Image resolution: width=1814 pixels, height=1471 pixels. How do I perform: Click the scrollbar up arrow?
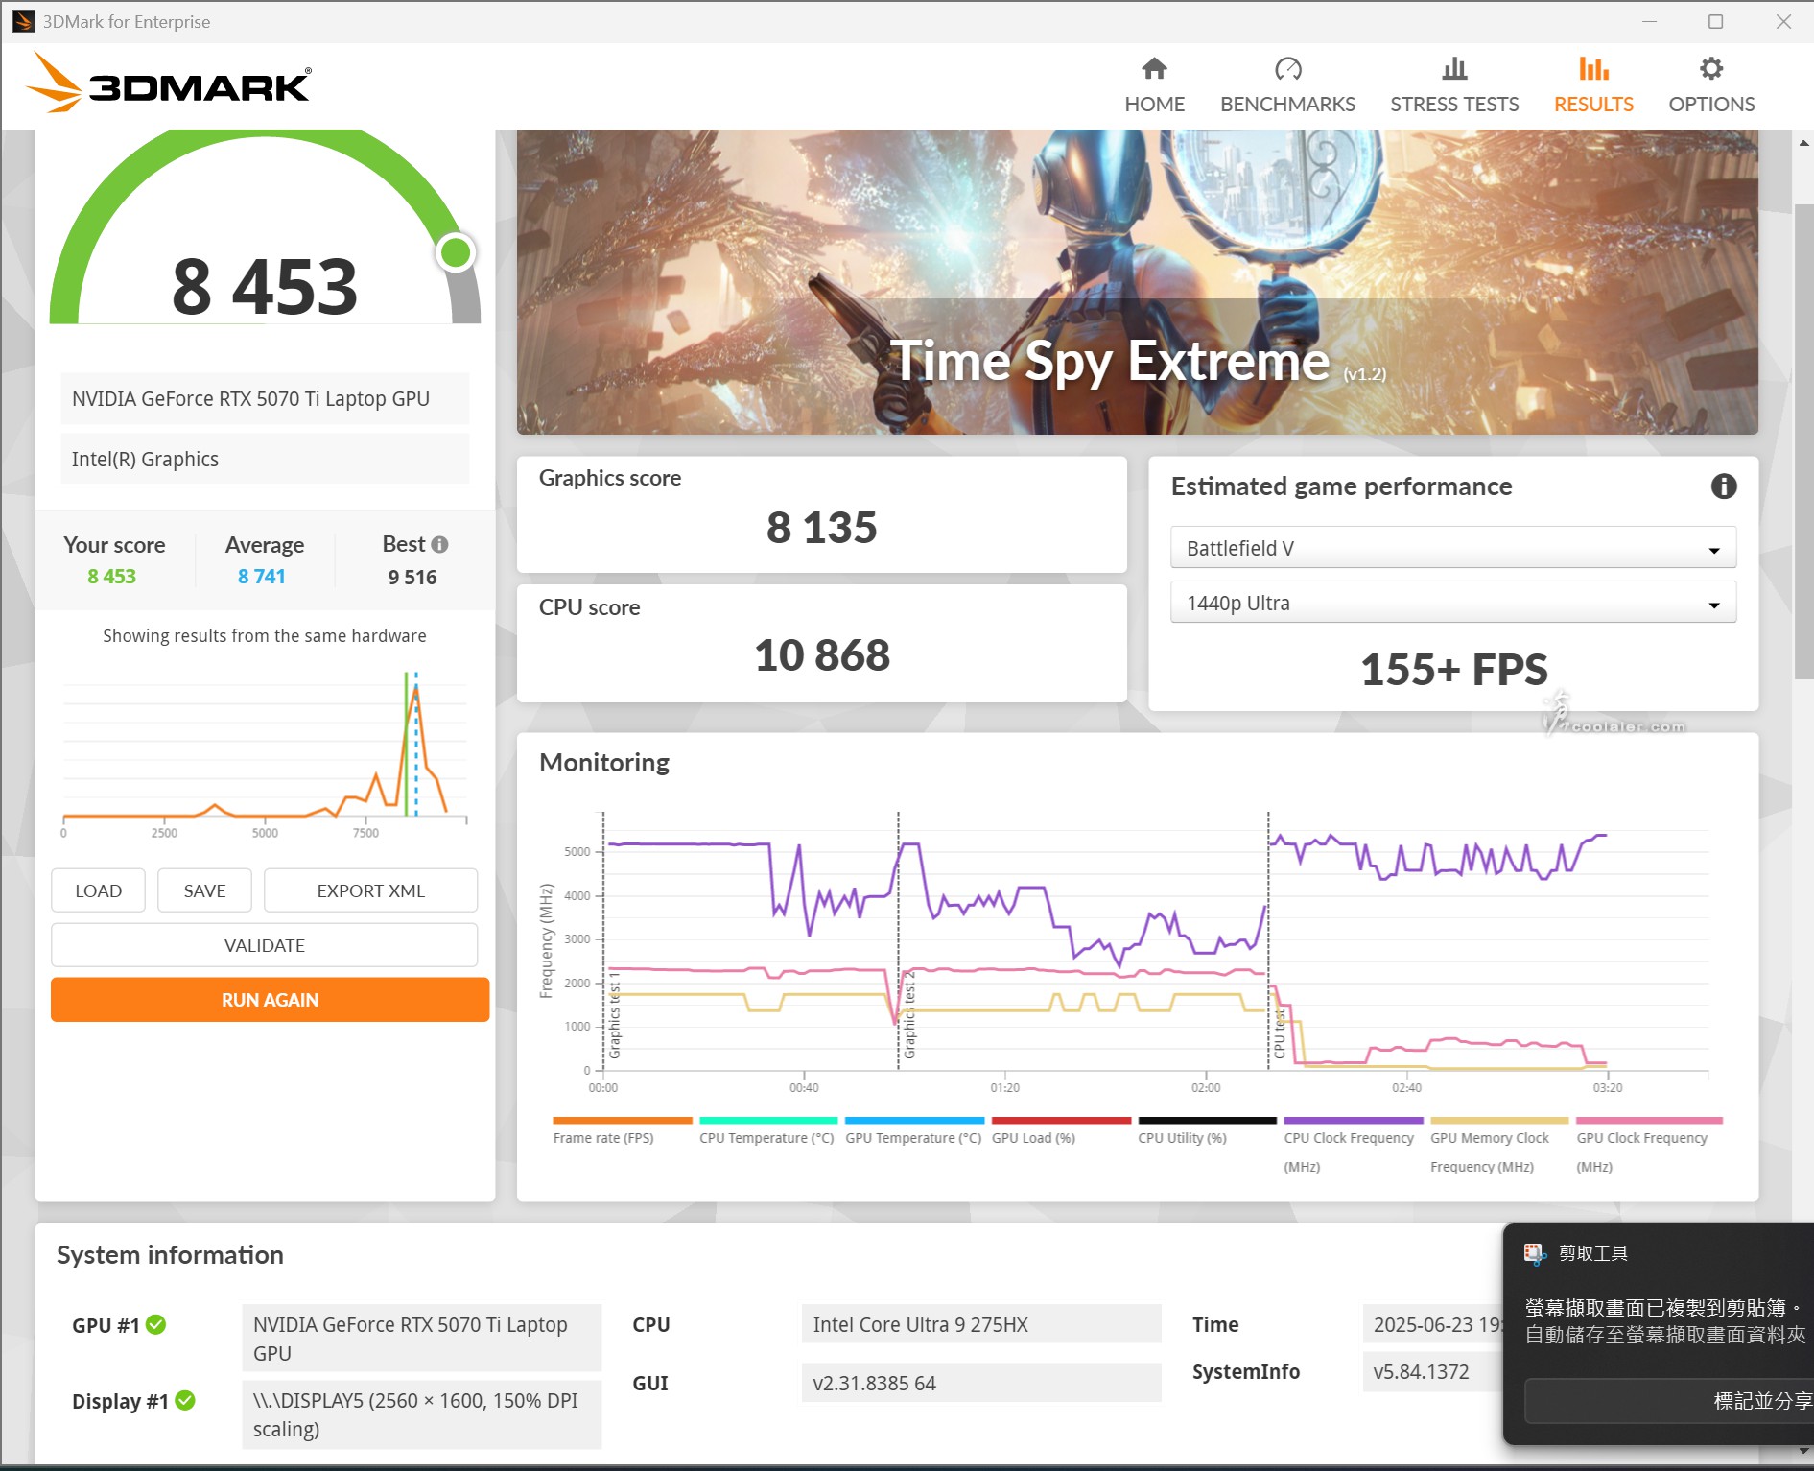(x=1803, y=143)
